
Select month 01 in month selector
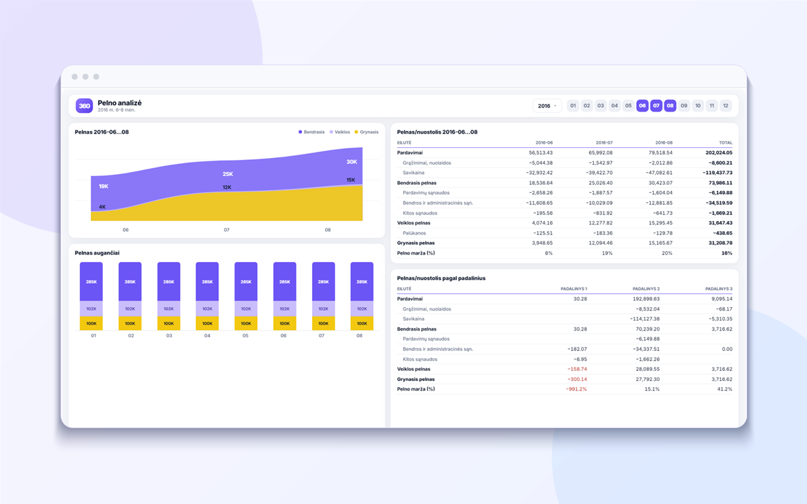click(573, 106)
